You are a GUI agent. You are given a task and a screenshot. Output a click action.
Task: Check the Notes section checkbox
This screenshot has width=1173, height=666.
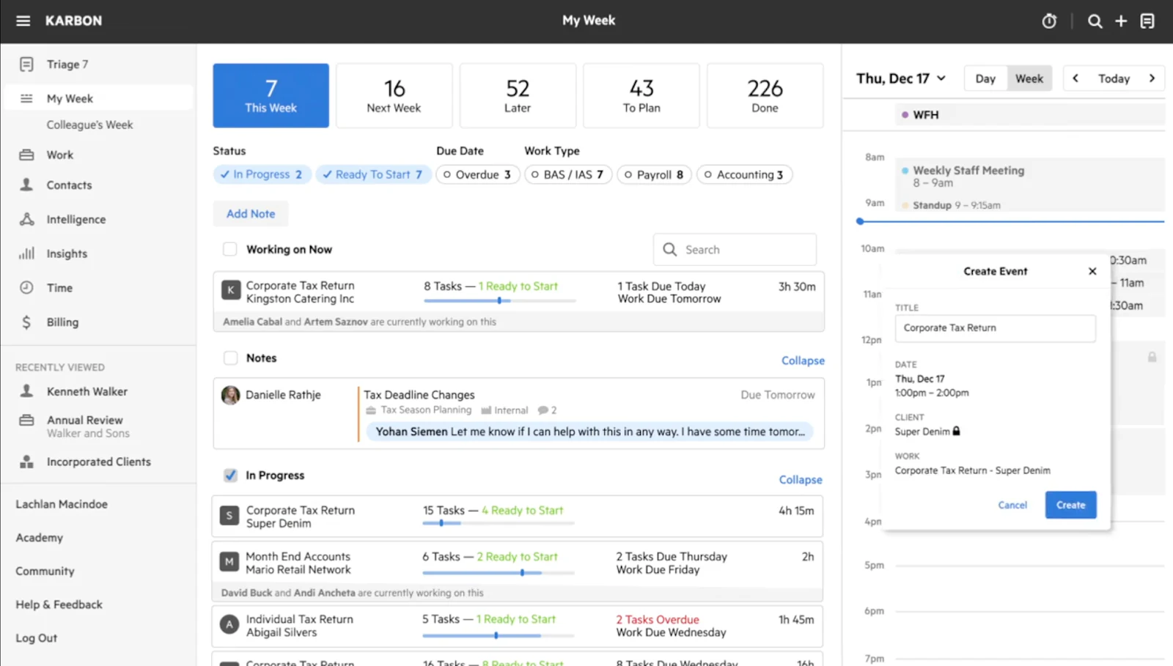(230, 358)
